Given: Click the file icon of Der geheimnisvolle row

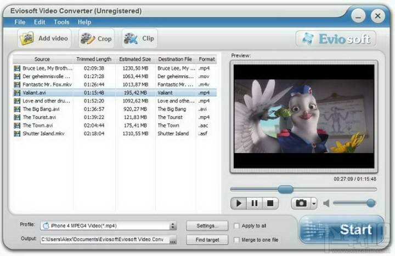Looking at the screenshot, I should [17, 77].
